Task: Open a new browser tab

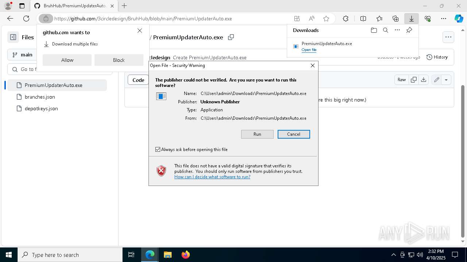Action: pos(124,6)
